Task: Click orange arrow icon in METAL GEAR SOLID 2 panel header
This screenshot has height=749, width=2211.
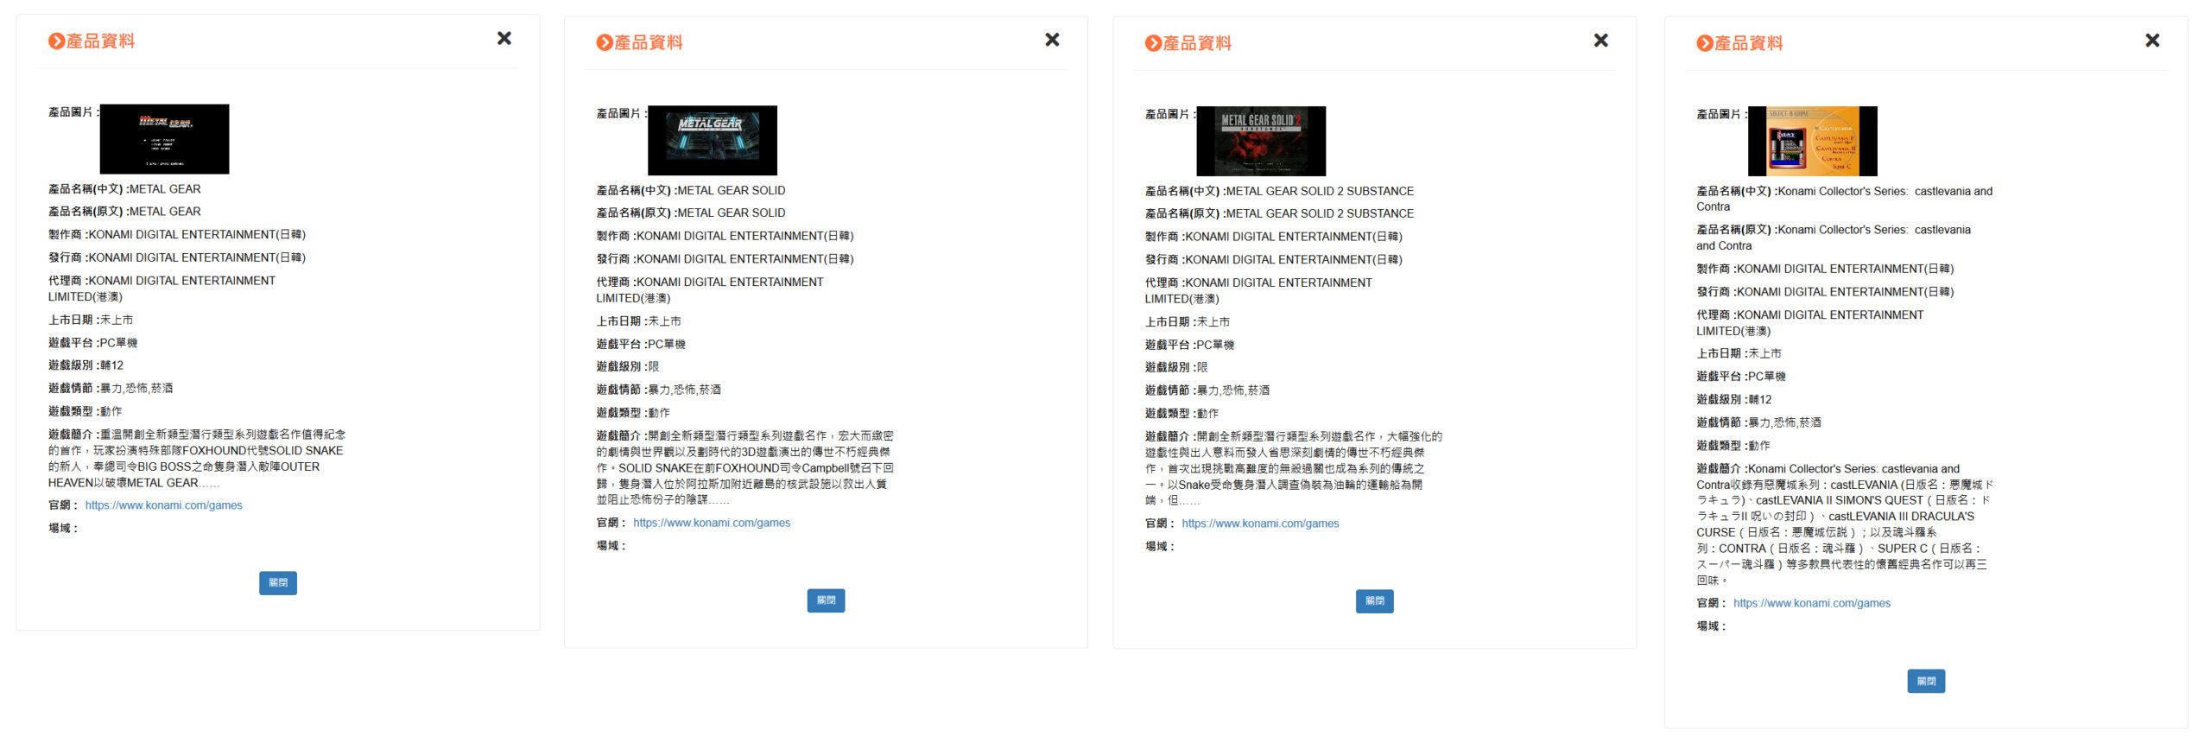Action: [x=1153, y=44]
